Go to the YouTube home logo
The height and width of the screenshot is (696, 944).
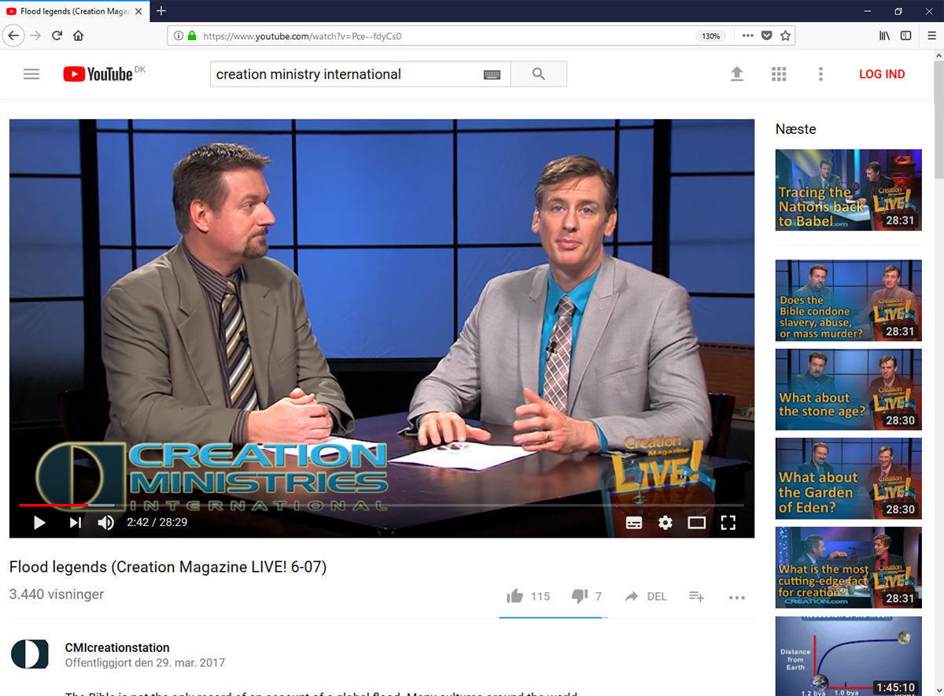[98, 74]
